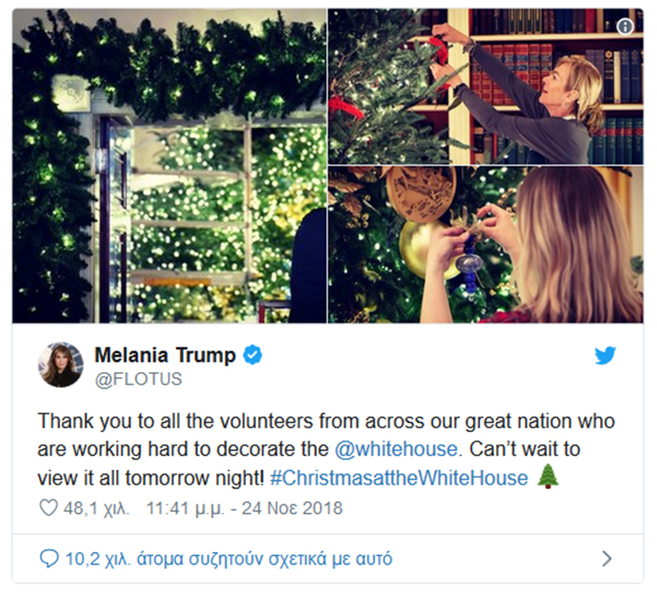Viewport: 657px width, 594px height.
Task: Click the tweet text body
Action: click(326, 449)
